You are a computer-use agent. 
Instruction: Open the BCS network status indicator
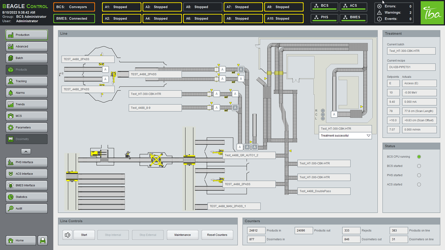(324, 7)
